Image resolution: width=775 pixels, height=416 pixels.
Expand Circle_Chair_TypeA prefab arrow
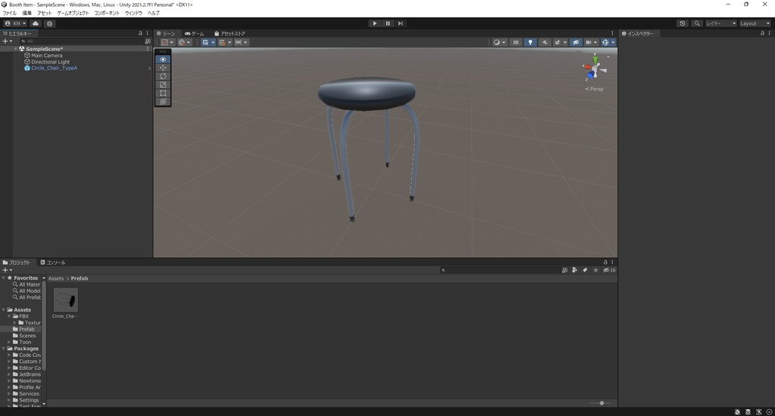click(x=149, y=68)
